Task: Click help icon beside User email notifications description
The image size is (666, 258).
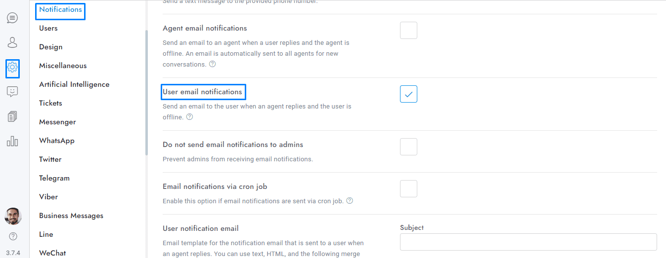Action: [x=189, y=117]
